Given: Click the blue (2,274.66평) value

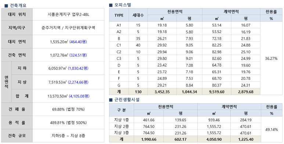Looking at the screenshot, I should tap(78, 82).
